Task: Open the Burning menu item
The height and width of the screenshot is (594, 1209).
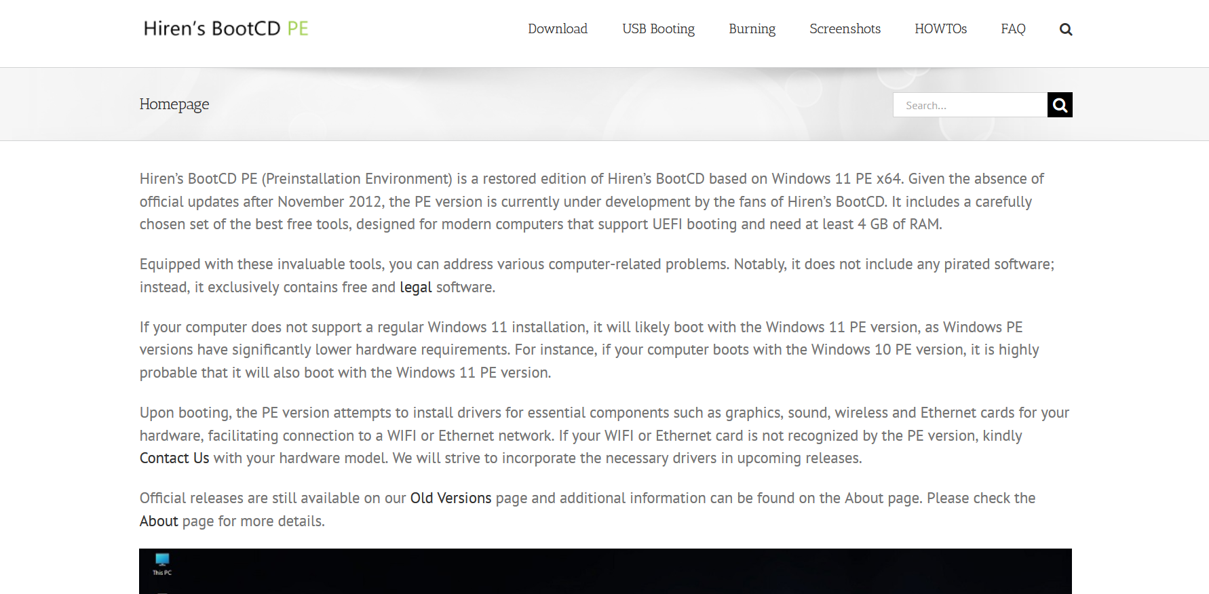Action: [x=752, y=28]
